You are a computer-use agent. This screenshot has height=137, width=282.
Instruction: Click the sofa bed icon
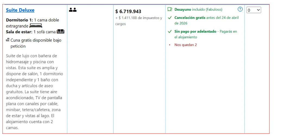click(61, 32)
